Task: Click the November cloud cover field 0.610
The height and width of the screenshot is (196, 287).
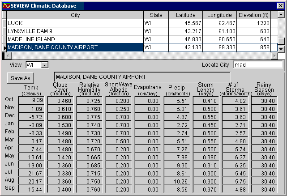Action: point(60,109)
